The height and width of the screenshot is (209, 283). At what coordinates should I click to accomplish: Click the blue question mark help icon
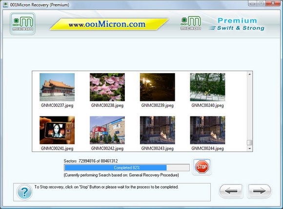point(24,192)
